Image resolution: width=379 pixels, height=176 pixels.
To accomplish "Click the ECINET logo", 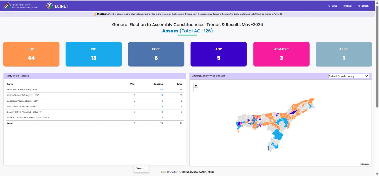I will click(x=57, y=6).
